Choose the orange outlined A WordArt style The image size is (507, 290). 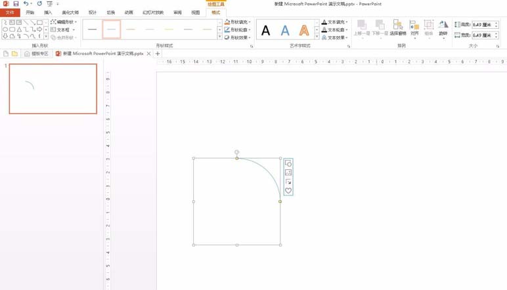[304, 30]
